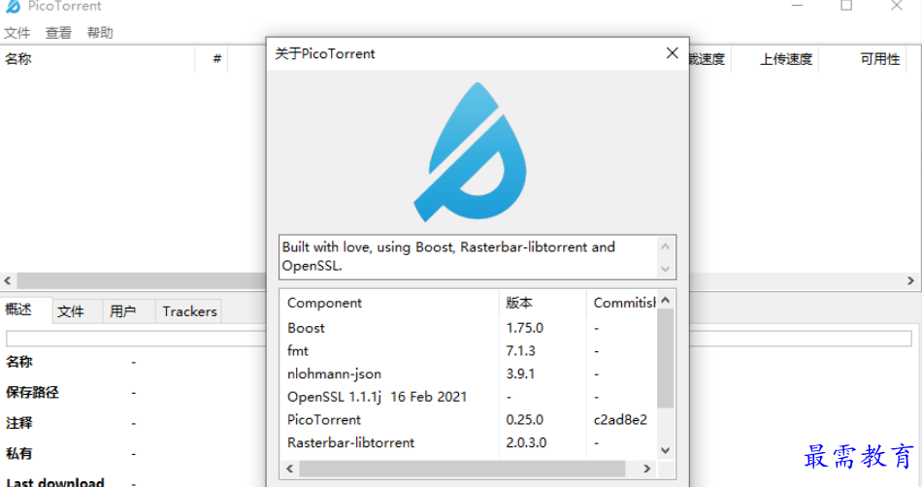The image size is (922, 487).
Task: Click down arrow of component list scrollbar
Action: pos(665,450)
